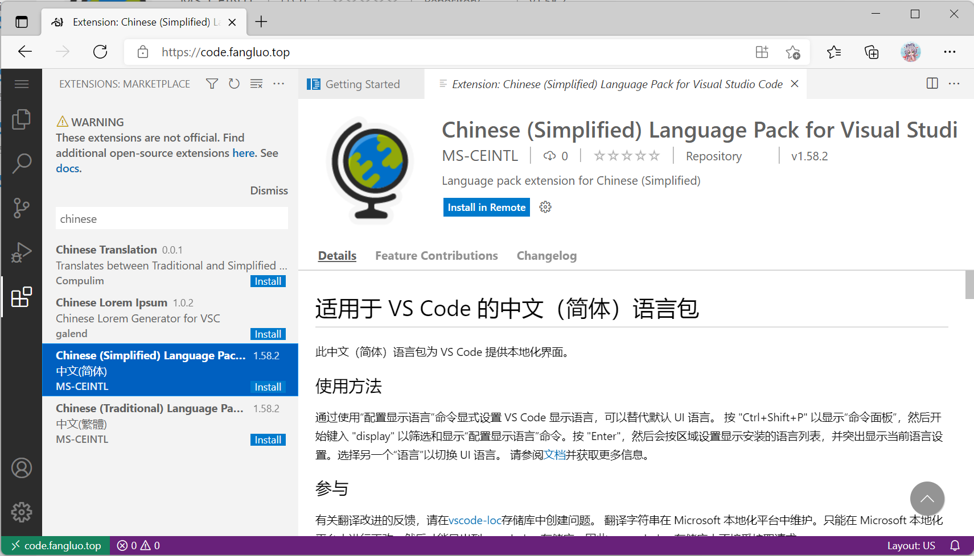Viewport: 974px width, 556px height.
Task: Install the Chinese Translation extension
Action: coord(268,281)
